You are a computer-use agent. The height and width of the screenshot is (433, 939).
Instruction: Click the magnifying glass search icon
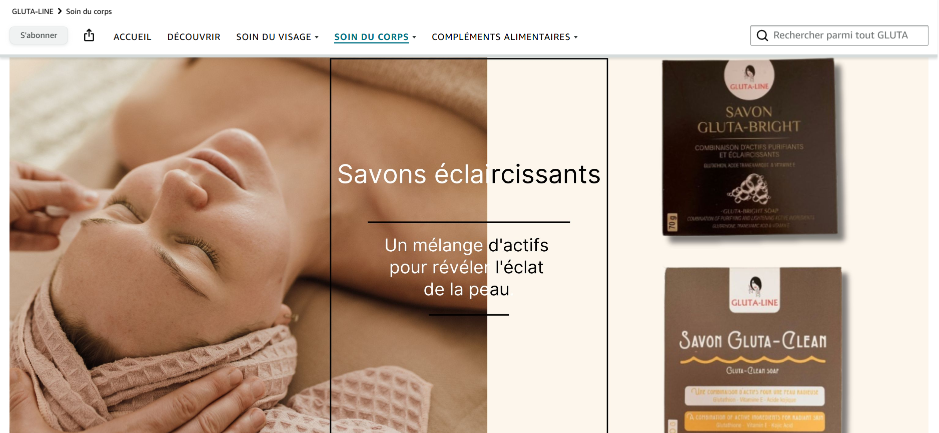point(762,35)
